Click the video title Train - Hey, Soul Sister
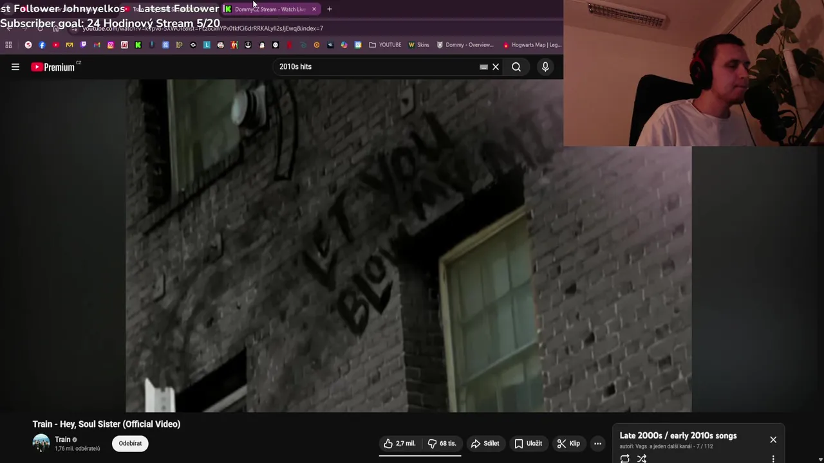The width and height of the screenshot is (824, 463). pos(106,424)
